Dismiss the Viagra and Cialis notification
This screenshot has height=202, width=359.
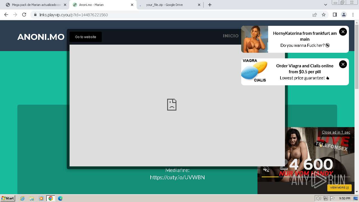click(343, 64)
